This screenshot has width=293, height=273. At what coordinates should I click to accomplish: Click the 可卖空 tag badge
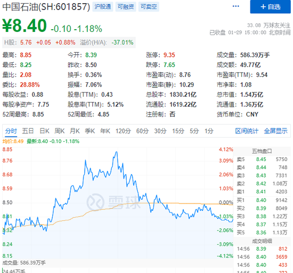tap(149, 7)
